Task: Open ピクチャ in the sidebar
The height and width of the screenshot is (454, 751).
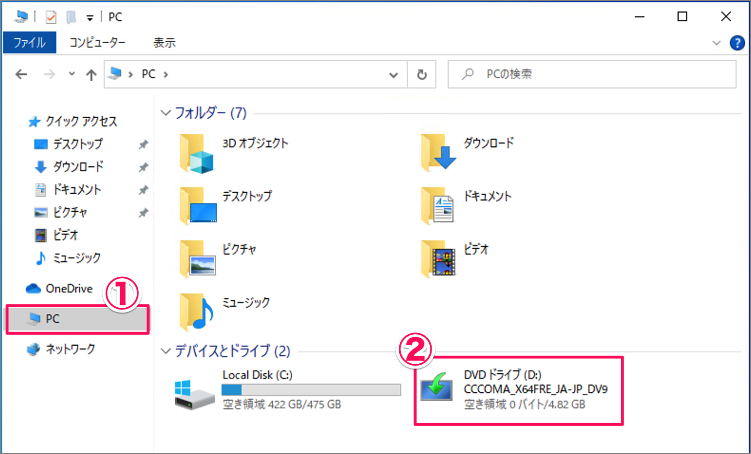Action: [70, 212]
